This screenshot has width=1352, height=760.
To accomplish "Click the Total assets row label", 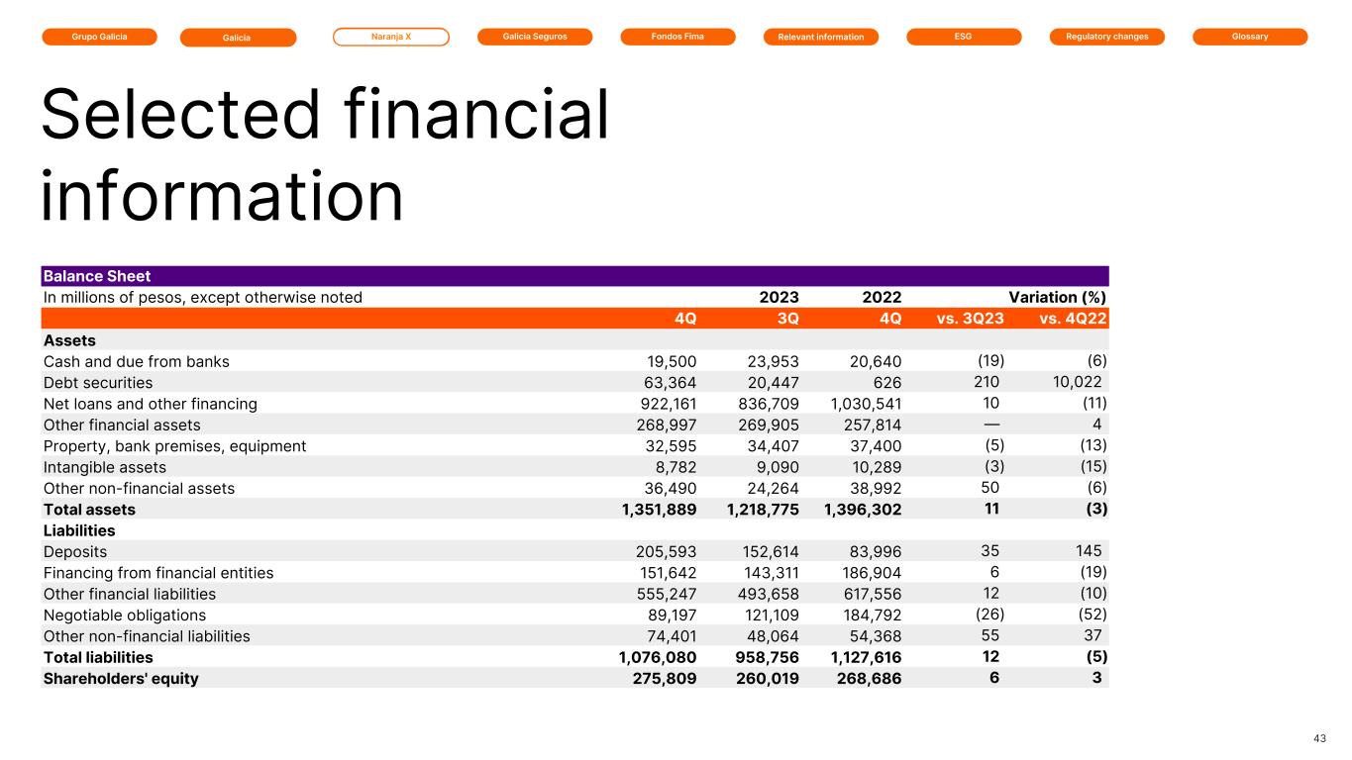I will (x=89, y=510).
